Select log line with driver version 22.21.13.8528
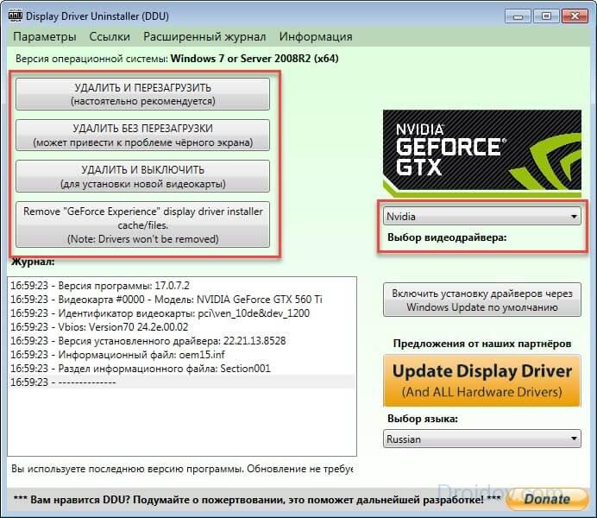This screenshot has width=597, height=518. point(182,340)
